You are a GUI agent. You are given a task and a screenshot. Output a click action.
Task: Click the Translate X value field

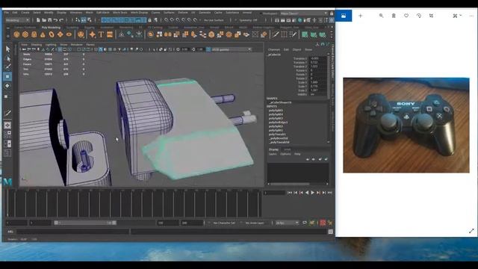click(317, 58)
